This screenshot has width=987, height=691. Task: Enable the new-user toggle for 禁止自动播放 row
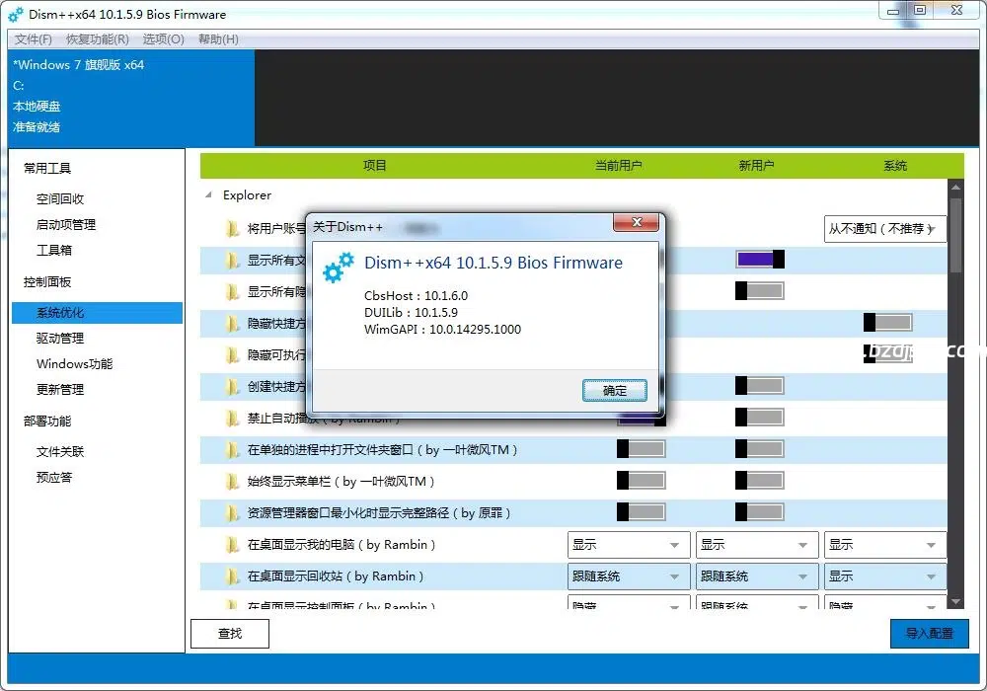[x=760, y=418]
